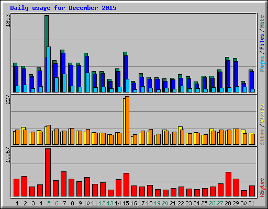Viewport: 268px width, 209px height.
Task: Select green weekend day 13 label
Action: click(110, 203)
